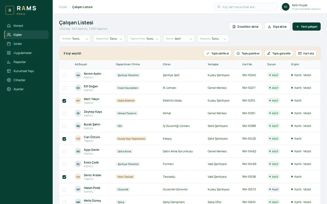Click the Can Öztürk CÖ avatar
327x204 pixels.
[78, 139]
